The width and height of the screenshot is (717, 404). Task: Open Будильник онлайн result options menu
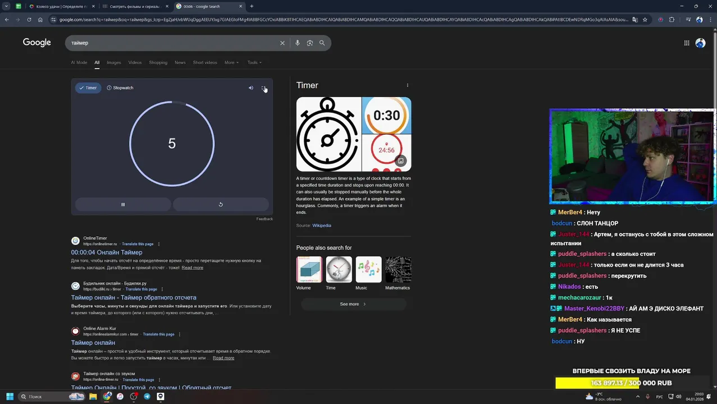tap(163, 289)
